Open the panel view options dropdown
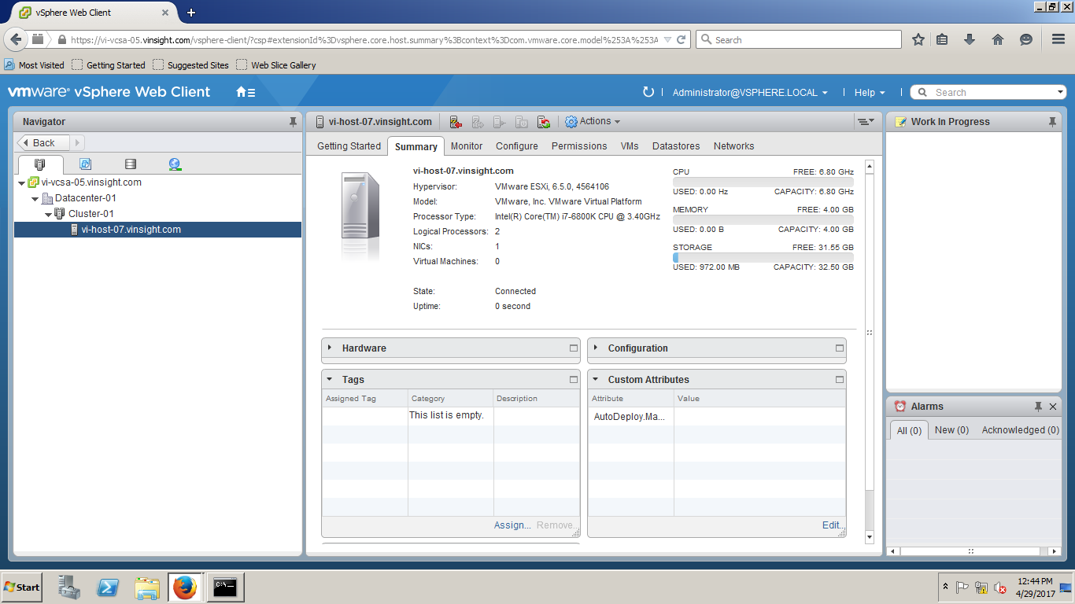 coord(866,122)
